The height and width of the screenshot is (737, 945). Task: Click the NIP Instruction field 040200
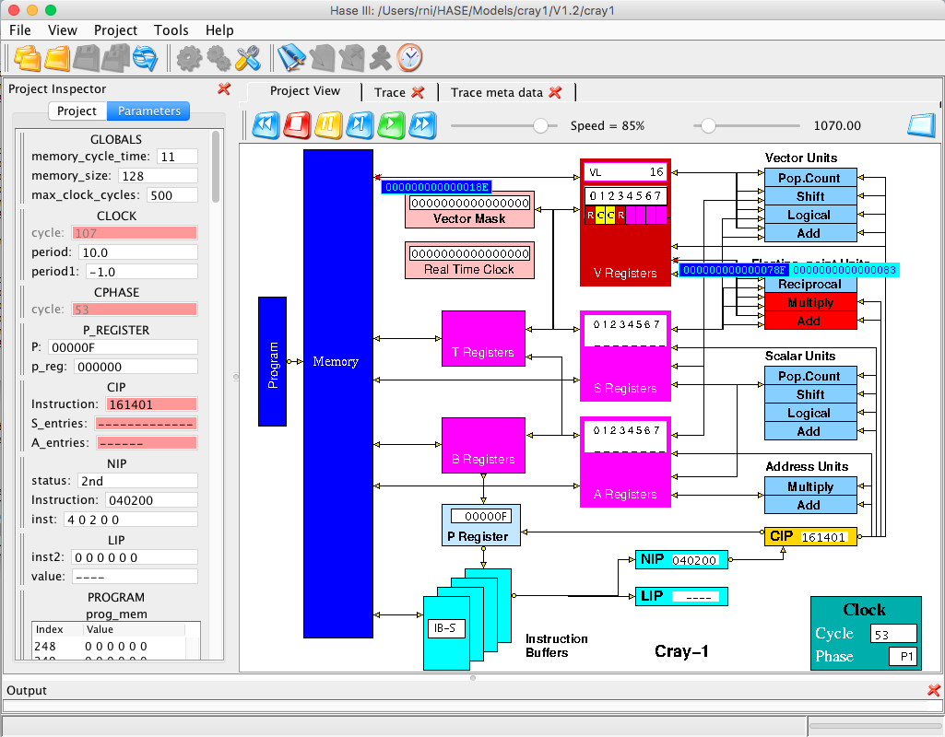(x=151, y=499)
